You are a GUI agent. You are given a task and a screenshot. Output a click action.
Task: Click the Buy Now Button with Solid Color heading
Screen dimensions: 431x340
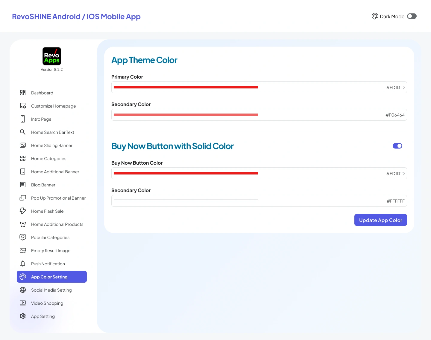click(x=172, y=146)
